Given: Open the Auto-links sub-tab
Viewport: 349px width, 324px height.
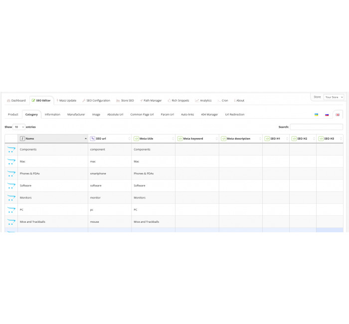Looking at the screenshot, I should pos(187,114).
